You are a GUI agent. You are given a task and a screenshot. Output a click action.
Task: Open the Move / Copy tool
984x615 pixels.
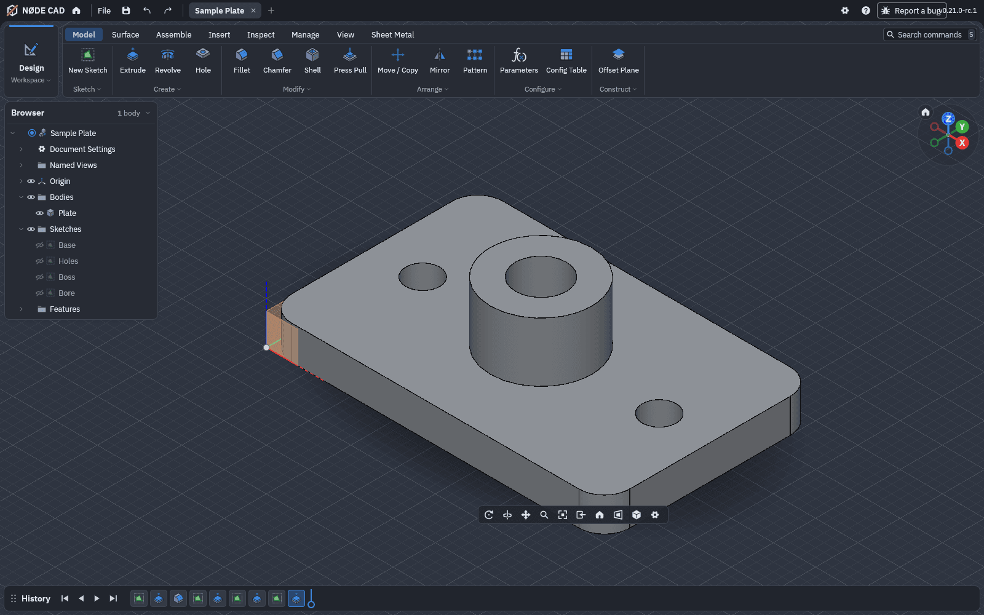pos(398,61)
